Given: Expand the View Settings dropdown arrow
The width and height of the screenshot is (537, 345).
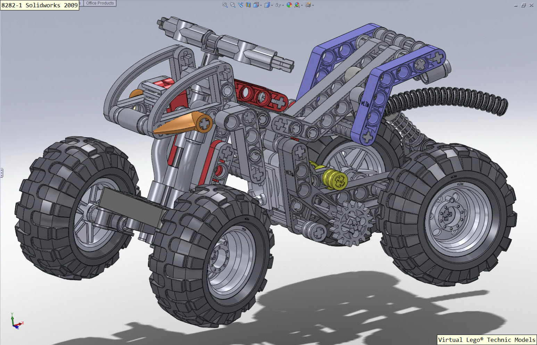Looking at the screenshot, I should (313, 5).
